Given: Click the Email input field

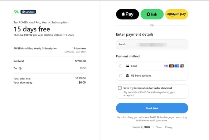Looking at the screenshot, I should click(x=152, y=44).
